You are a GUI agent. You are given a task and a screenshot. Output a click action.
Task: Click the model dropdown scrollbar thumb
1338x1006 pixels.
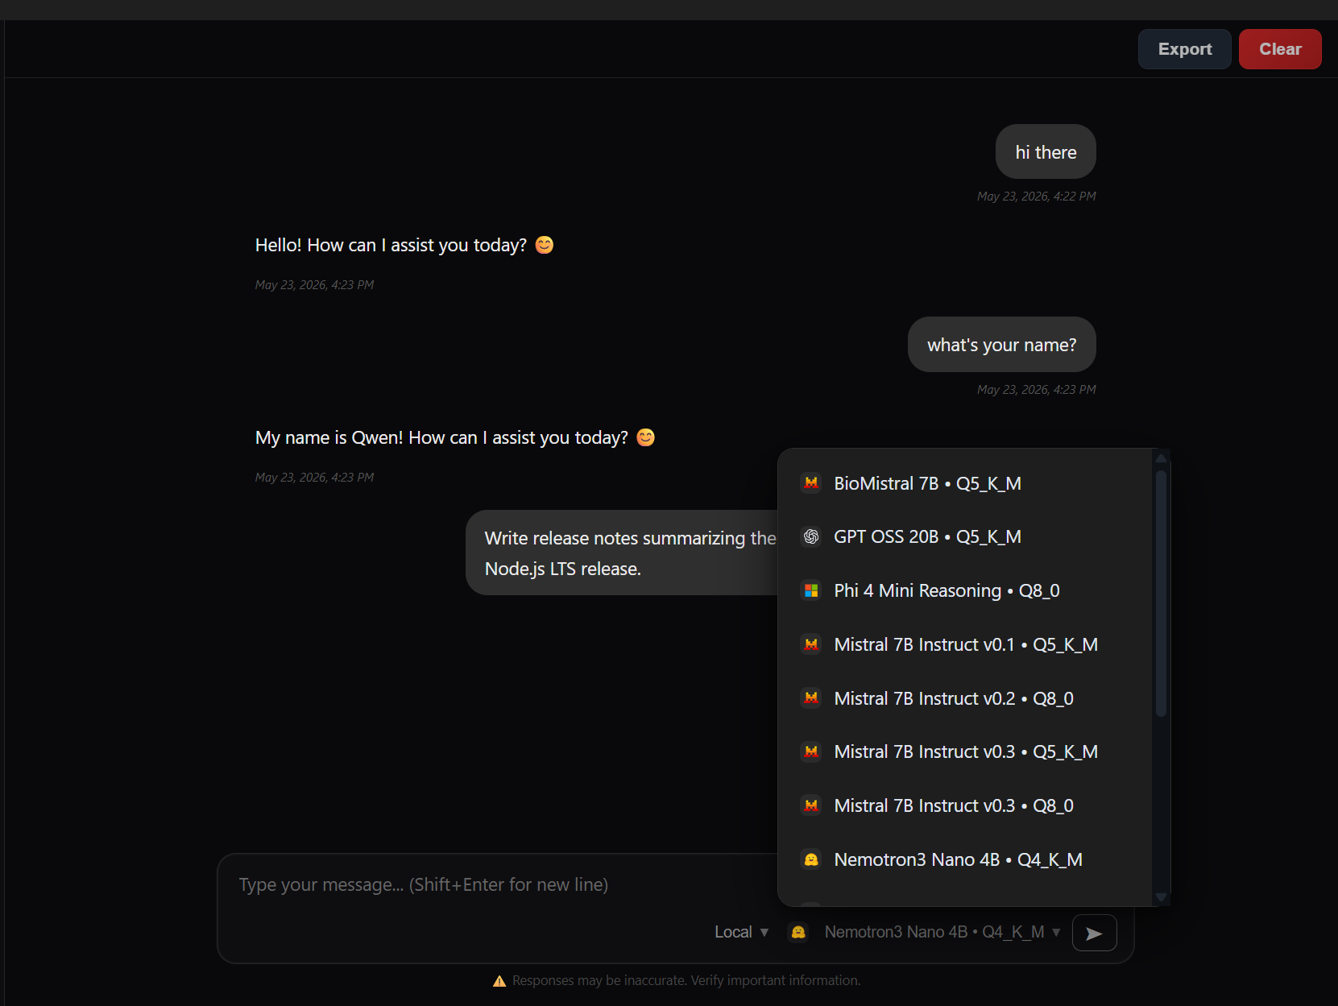point(1161,594)
